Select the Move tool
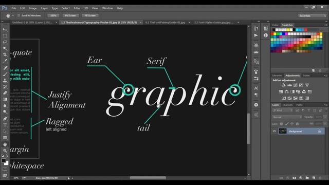The height and width of the screenshot is (185, 329). click(x=5, y=29)
